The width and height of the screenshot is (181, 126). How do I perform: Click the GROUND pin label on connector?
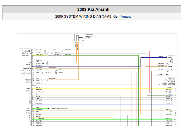click(x=28, y=80)
